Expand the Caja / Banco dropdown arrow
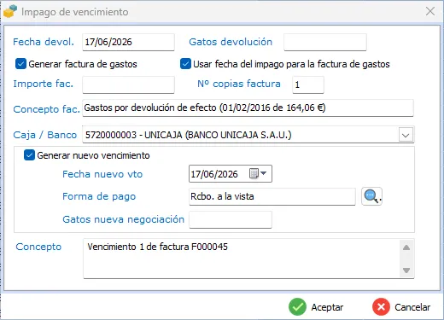 coord(406,135)
